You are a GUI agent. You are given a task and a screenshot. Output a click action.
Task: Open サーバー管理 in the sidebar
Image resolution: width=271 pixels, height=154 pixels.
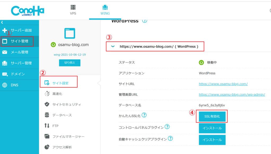[x=19, y=63]
